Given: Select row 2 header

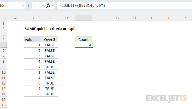Looking at the screenshot, I should (3, 29).
